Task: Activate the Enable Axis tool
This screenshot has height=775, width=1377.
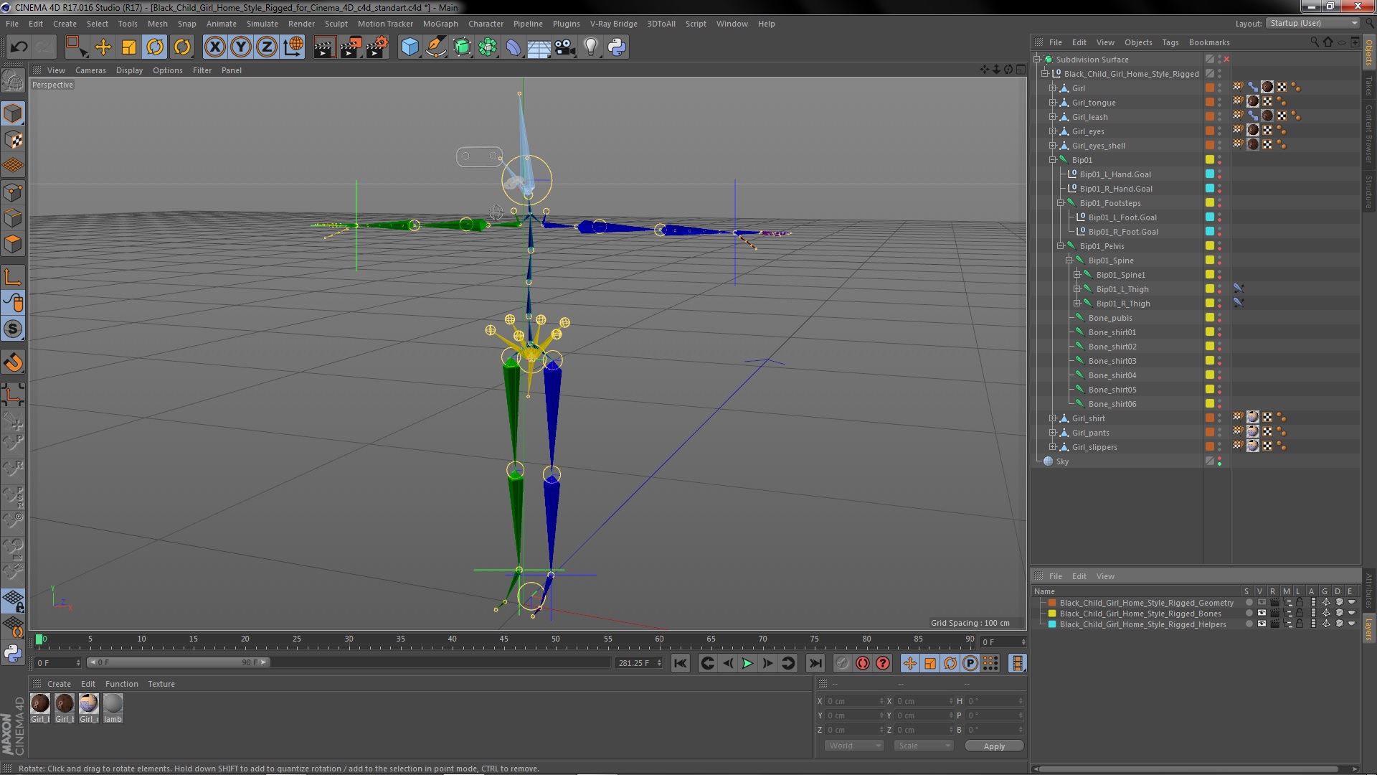Action: (x=13, y=277)
